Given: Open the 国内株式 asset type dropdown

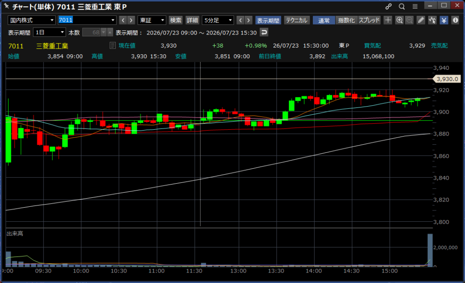Looking at the screenshot, I should coord(32,20).
